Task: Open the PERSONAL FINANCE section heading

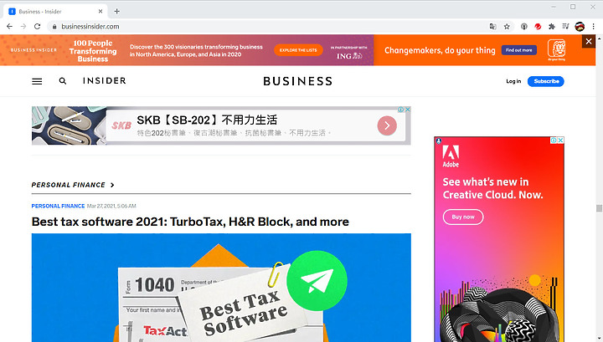Action: (x=69, y=185)
